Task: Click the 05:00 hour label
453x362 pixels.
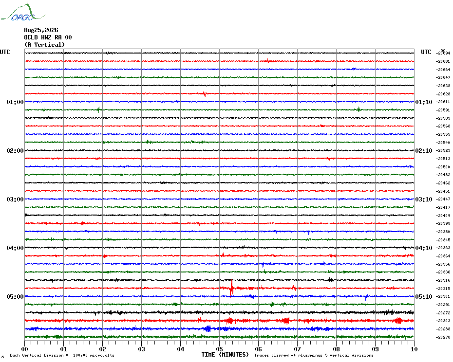Action: pos(15,297)
